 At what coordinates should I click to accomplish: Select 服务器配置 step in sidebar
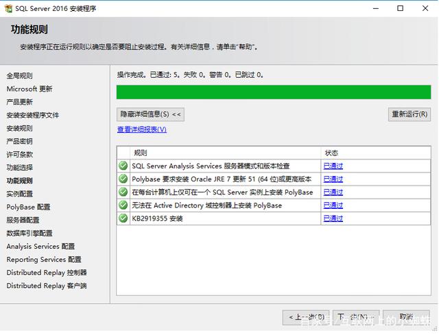tap(23, 220)
